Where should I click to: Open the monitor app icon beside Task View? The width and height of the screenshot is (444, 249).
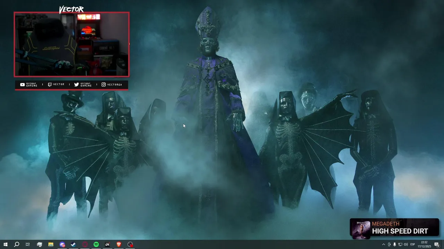pyautogui.click(x=39, y=245)
